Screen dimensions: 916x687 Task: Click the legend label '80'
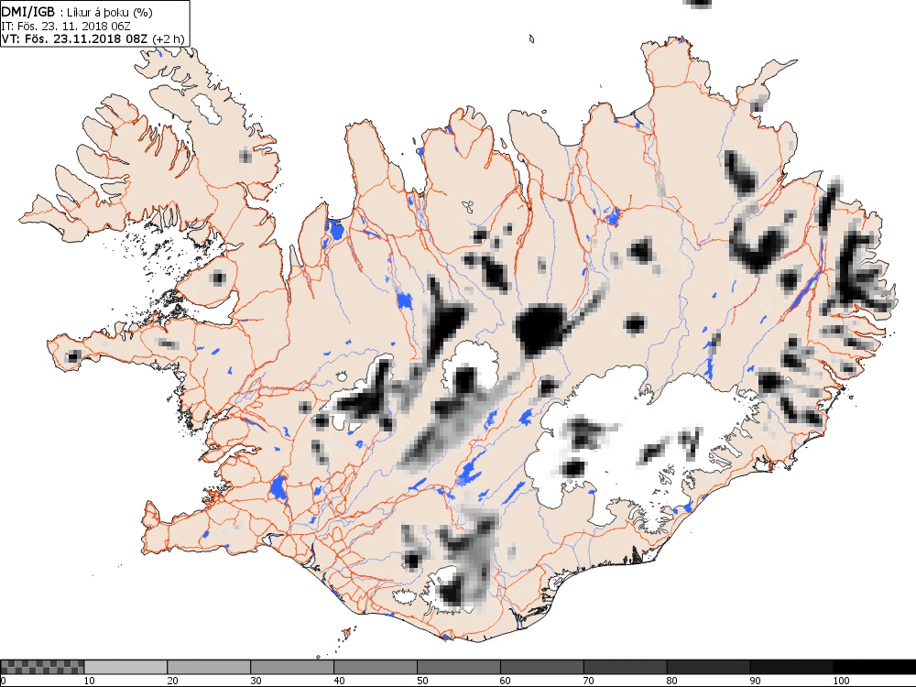pos(671,681)
